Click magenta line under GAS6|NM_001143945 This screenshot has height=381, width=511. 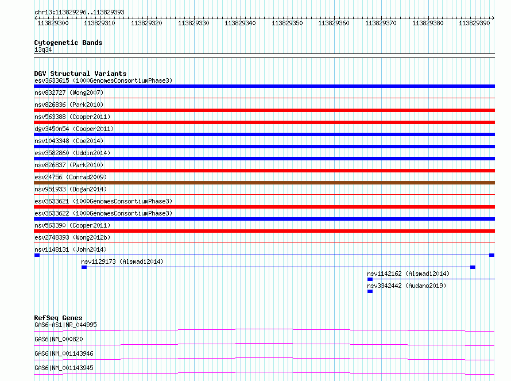click(264, 373)
